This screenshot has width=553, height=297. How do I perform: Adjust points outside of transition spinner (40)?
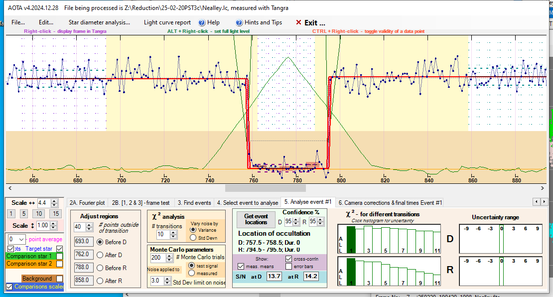[x=89, y=227]
